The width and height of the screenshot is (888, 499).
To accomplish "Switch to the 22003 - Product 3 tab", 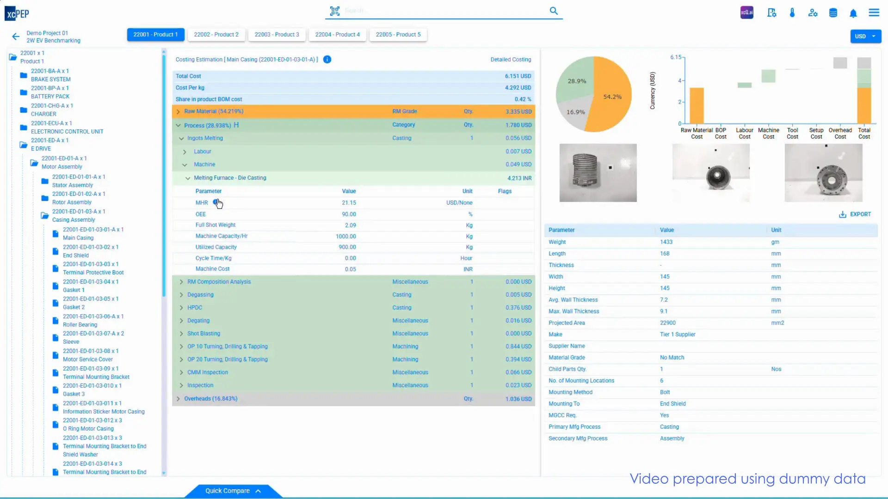I will (x=277, y=35).
